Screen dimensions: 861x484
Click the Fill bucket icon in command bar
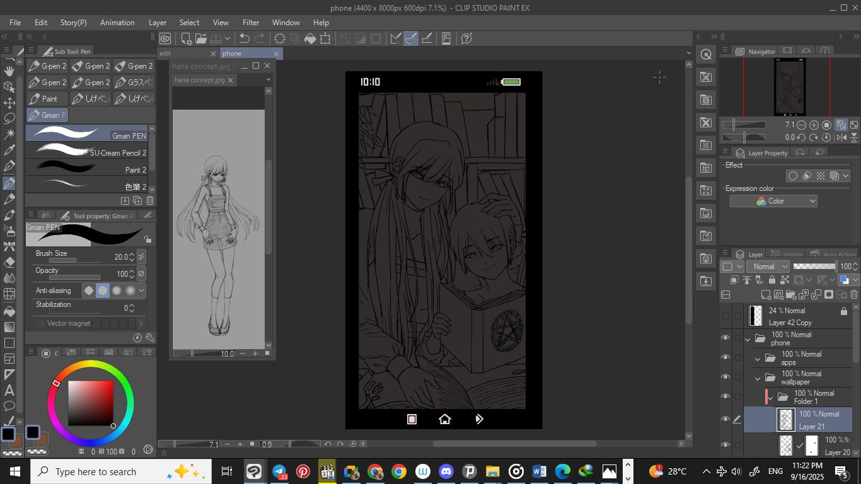(310, 38)
